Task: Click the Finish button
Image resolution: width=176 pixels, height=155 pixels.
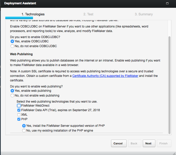Action: click(x=164, y=143)
